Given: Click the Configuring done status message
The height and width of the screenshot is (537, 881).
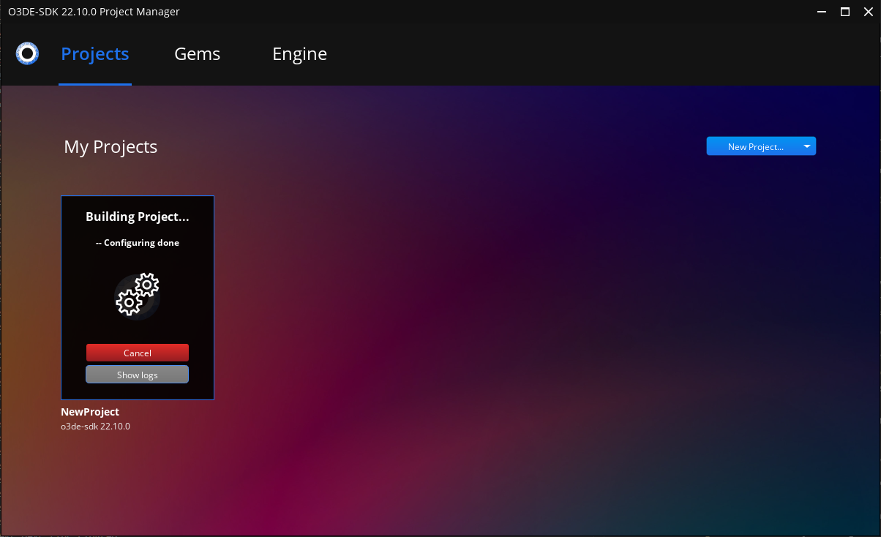Looking at the screenshot, I should (138, 243).
